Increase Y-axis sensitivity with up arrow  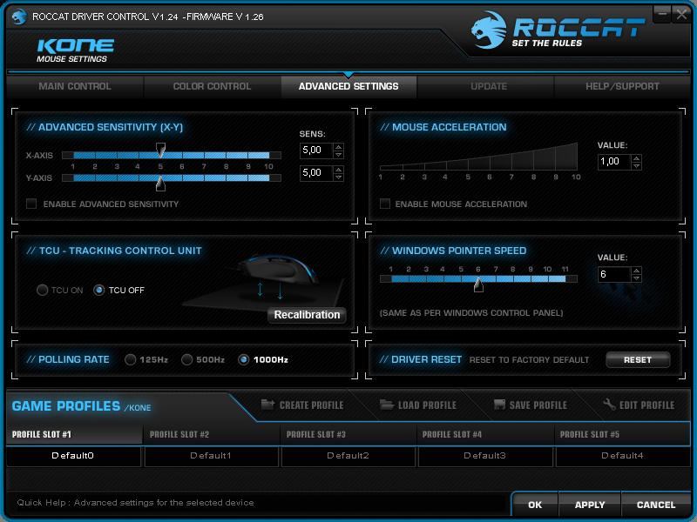[338, 169]
